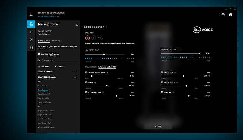The width and height of the screenshot is (243, 140).
Task: Show Limiter help question icon
Action: [x=174, y=92]
